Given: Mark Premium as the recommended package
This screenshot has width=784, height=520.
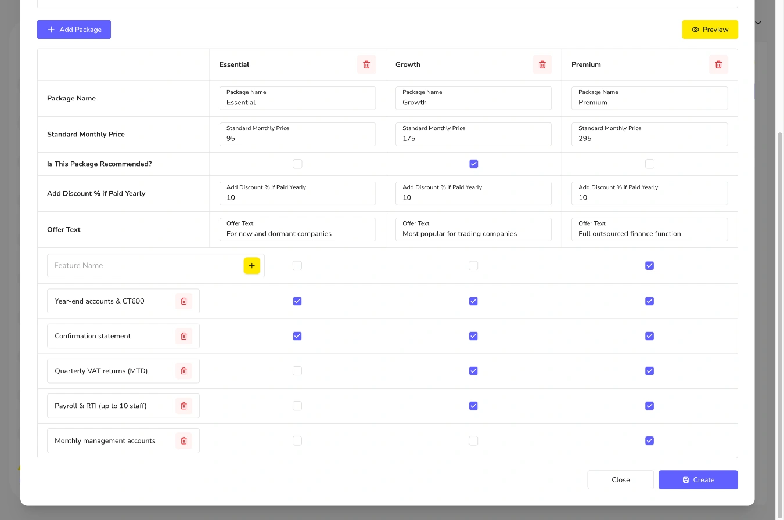Looking at the screenshot, I should [x=649, y=164].
